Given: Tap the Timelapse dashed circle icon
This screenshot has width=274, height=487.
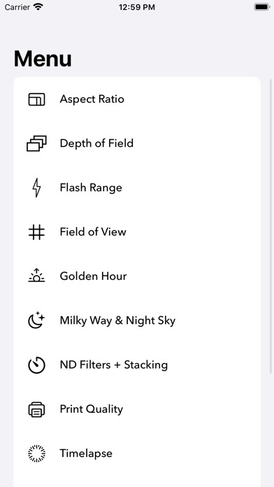Looking at the screenshot, I should [x=36, y=453].
